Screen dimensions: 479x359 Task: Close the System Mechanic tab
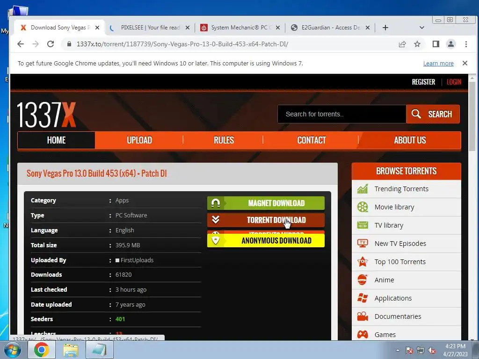(278, 28)
